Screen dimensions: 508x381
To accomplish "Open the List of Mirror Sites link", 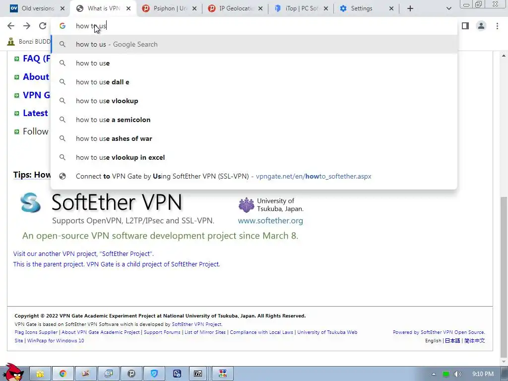I will 205,332.
